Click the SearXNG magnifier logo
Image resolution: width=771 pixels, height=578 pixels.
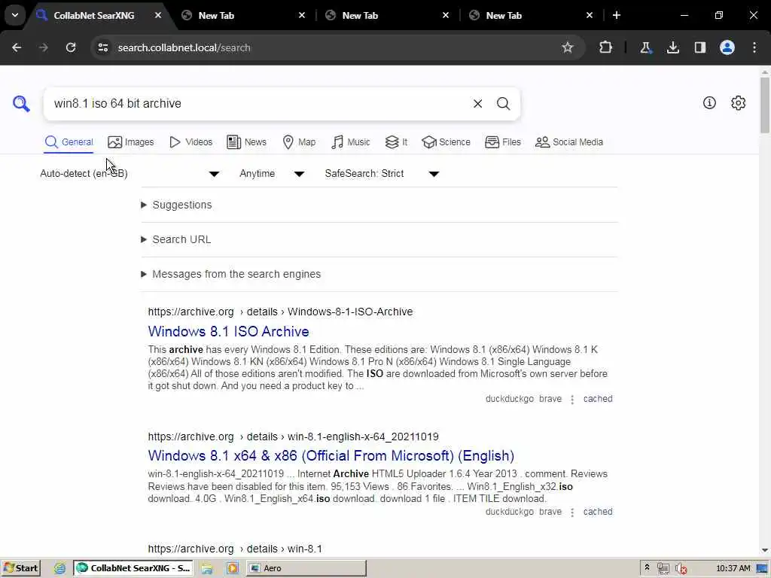[x=21, y=104]
